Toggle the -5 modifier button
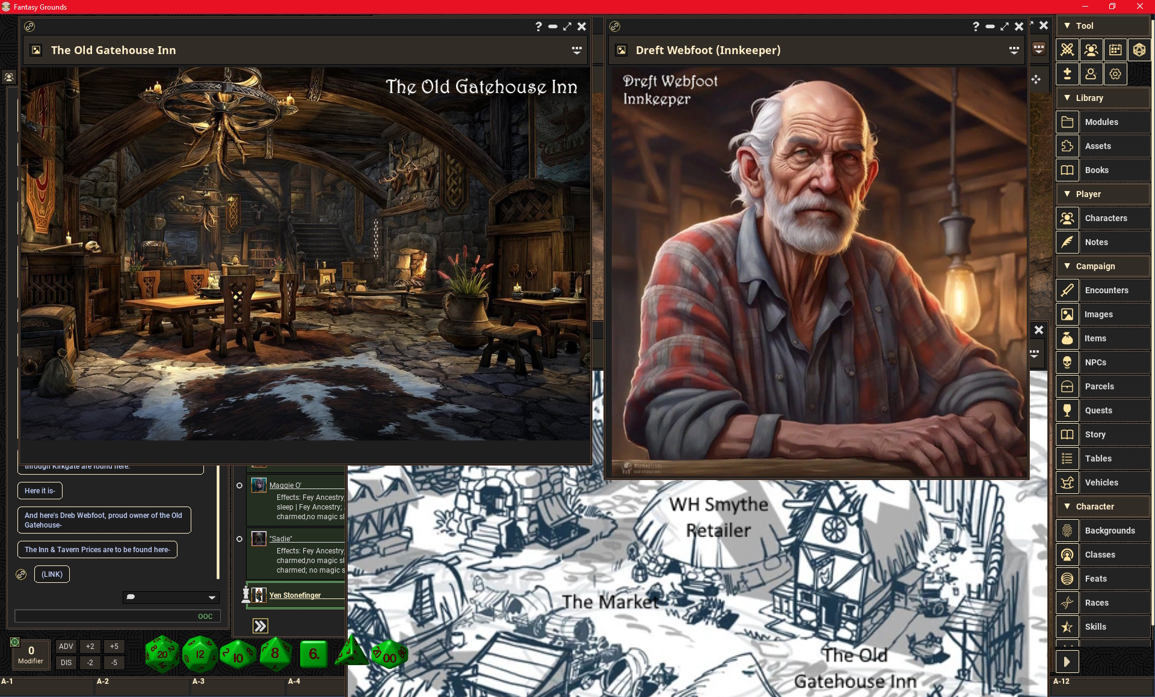1155x697 pixels. point(114,663)
